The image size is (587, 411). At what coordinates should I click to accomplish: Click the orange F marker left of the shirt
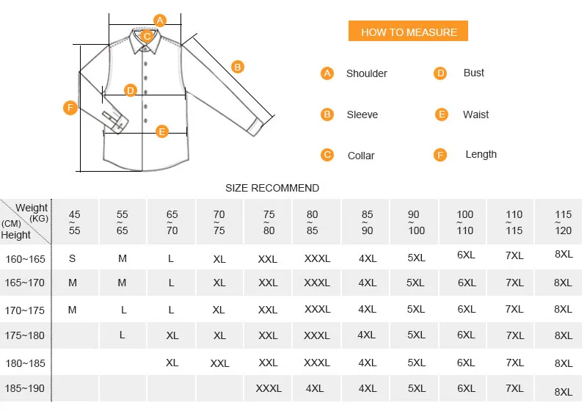[70, 108]
